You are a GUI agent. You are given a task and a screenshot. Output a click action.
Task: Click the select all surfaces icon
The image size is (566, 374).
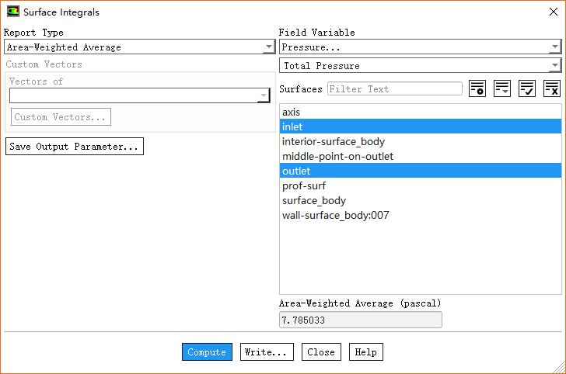click(x=527, y=88)
